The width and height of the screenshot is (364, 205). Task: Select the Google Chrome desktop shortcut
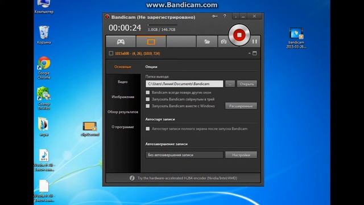pyautogui.click(x=44, y=68)
